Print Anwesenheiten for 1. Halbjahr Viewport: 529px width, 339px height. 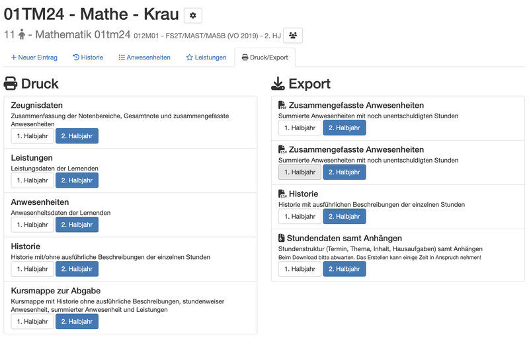(32, 225)
